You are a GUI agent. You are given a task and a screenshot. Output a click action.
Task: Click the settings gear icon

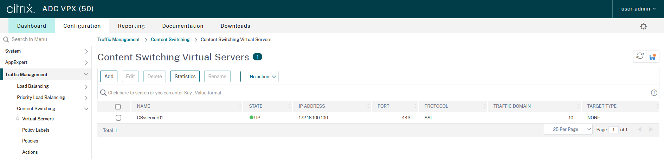point(643,26)
